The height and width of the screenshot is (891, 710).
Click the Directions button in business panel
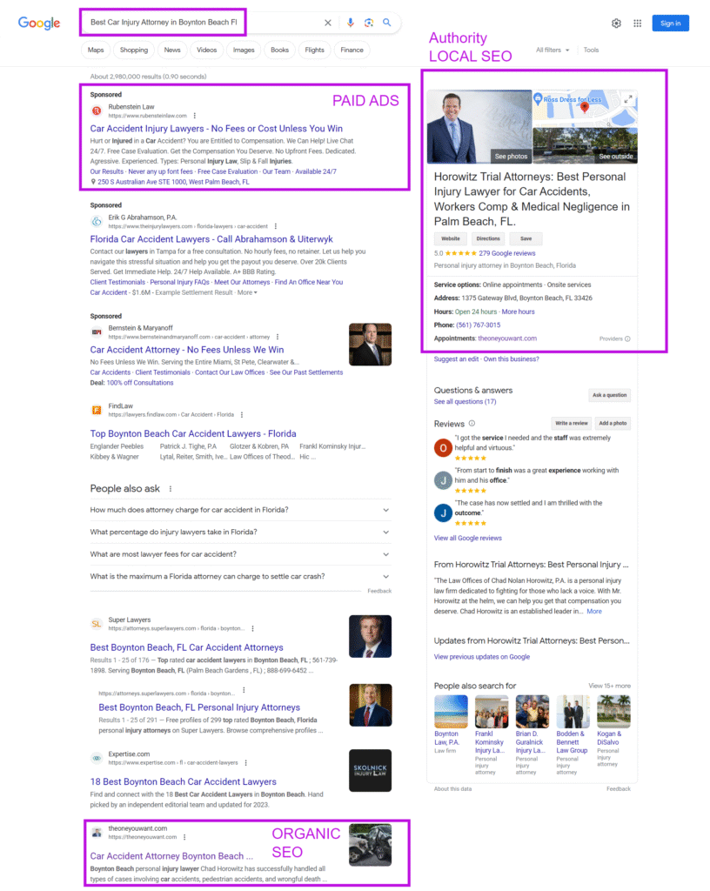[x=488, y=238]
